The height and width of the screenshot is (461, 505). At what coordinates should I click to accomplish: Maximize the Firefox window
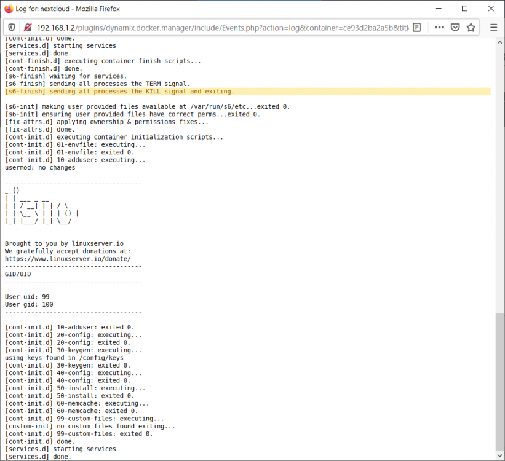(x=465, y=9)
